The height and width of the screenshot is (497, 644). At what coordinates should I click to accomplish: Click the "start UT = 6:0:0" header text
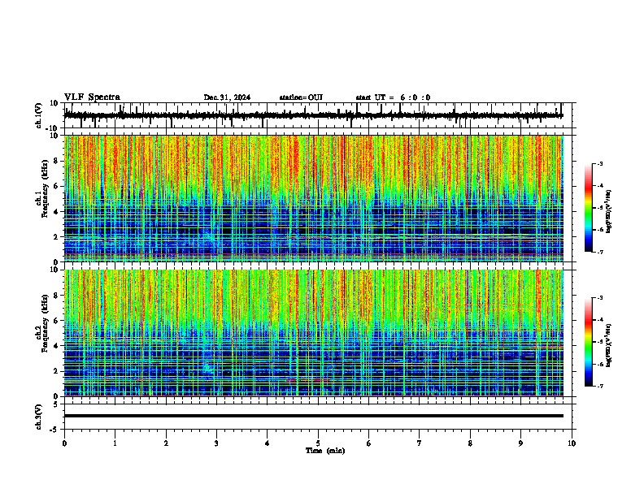(393, 97)
